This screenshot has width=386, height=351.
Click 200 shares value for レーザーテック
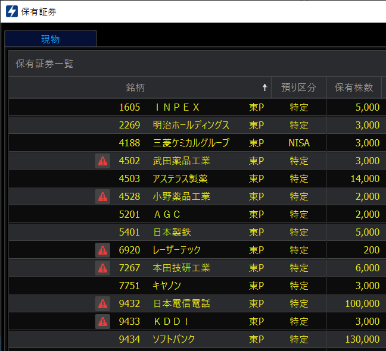click(x=372, y=250)
